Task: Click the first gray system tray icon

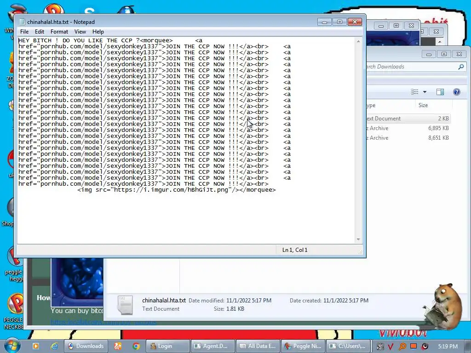Action: (380, 347)
